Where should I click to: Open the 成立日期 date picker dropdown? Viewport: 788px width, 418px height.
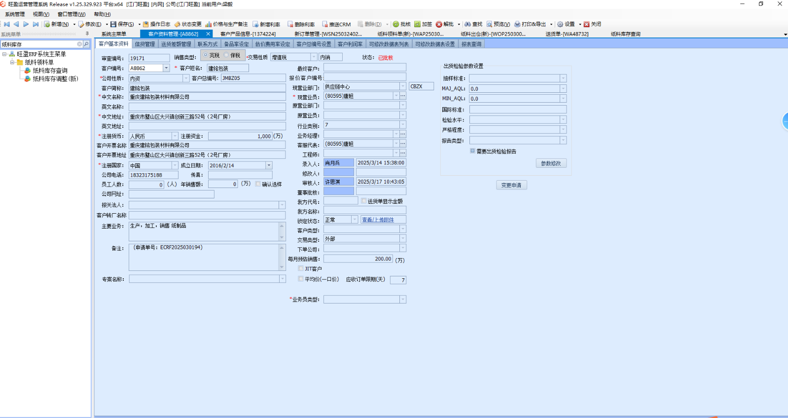point(269,165)
